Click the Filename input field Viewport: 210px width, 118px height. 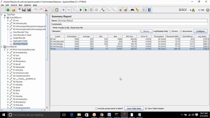[100, 31]
